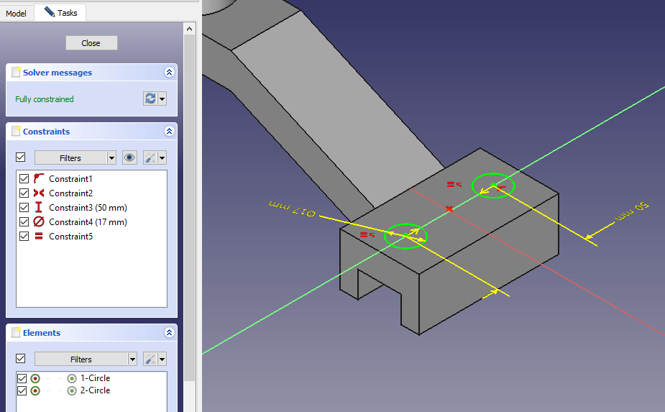Image resolution: width=665 pixels, height=412 pixels.
Task: Select the Tasks tab
Action: pyautogui.click(x=60, y=13)
